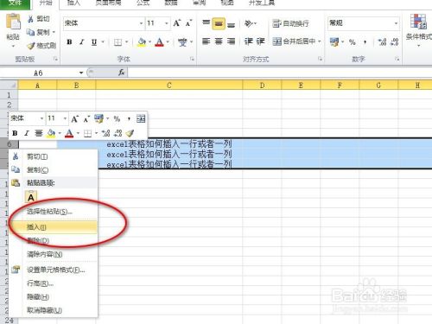The height and width of the screenshot is (324, 432).
Task: Apply red font color from ribbon A button
Action: click(x=159, y=42)
